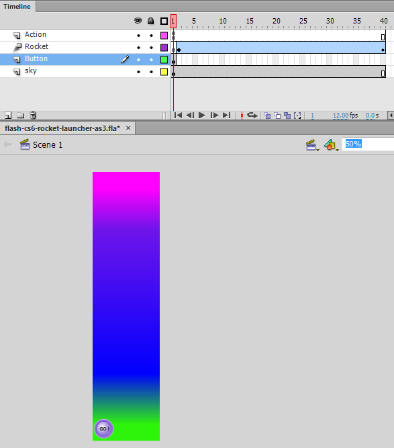Go to first frame button
This screenshot has height=448, width=394.
point(178,115)
